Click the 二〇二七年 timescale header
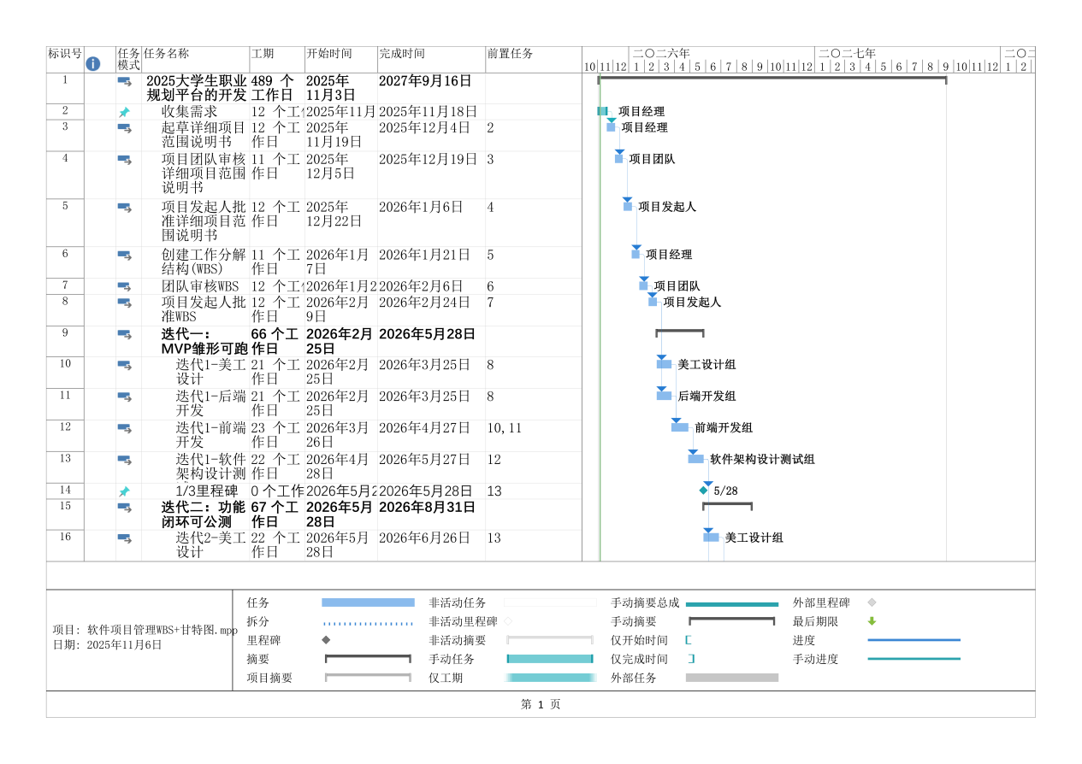The height and width of the screenshot is (764, 1082). pos(847,53)
